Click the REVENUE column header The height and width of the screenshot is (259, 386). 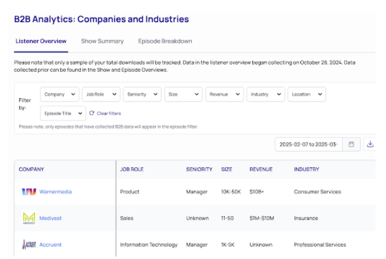261,169
